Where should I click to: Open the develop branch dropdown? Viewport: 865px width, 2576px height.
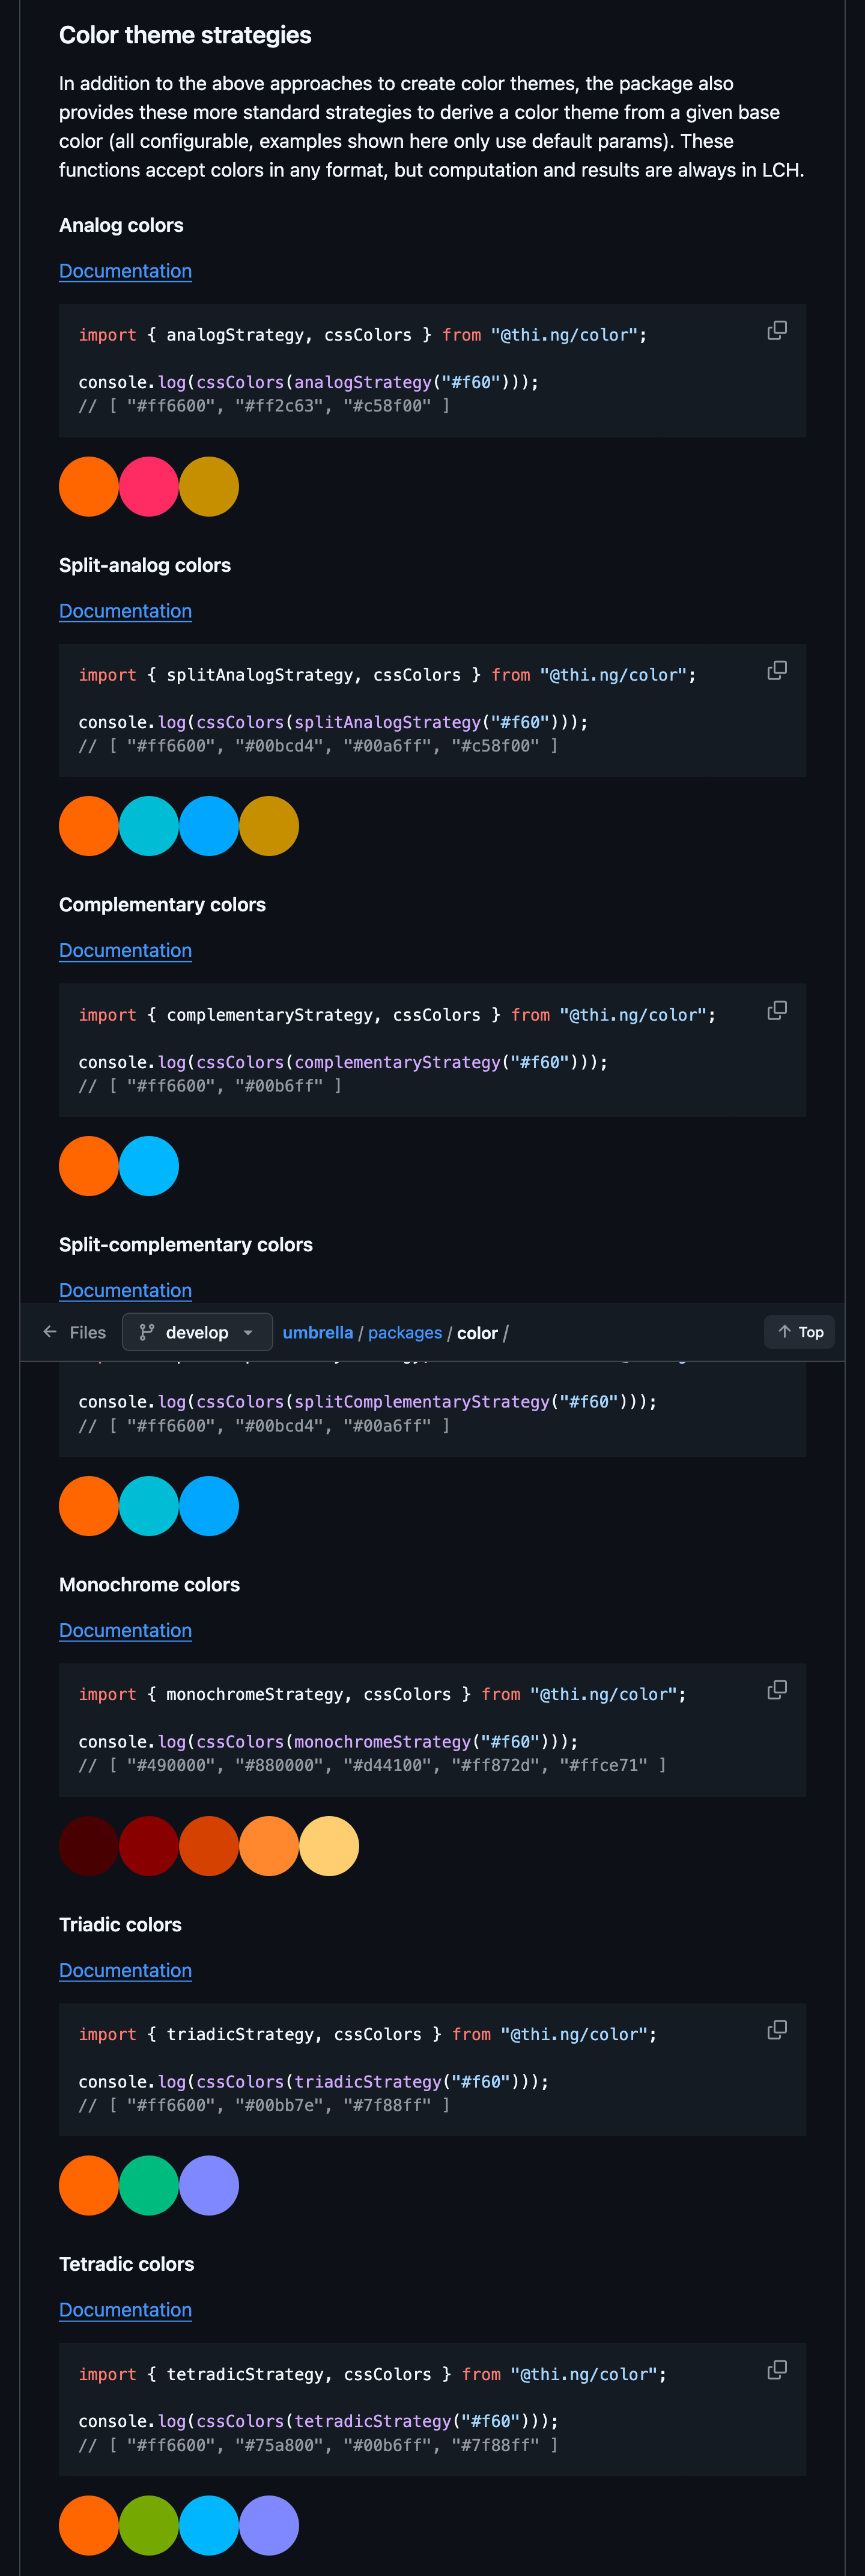click(x=197, y=1332)
